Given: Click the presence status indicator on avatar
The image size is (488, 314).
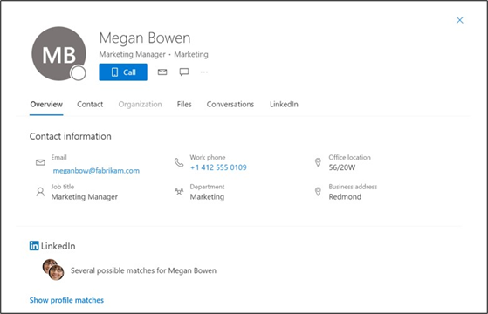Looking at the screenshot, I should click(78, 73).
